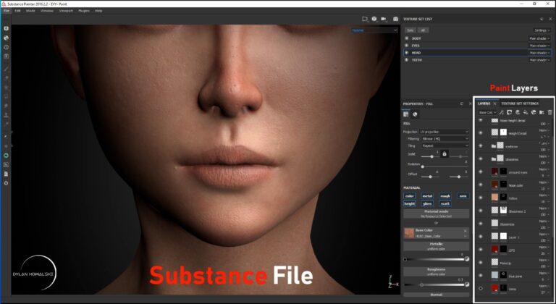
Task: Click the document plugin icon in left toolbar
Action: (6, 174)
